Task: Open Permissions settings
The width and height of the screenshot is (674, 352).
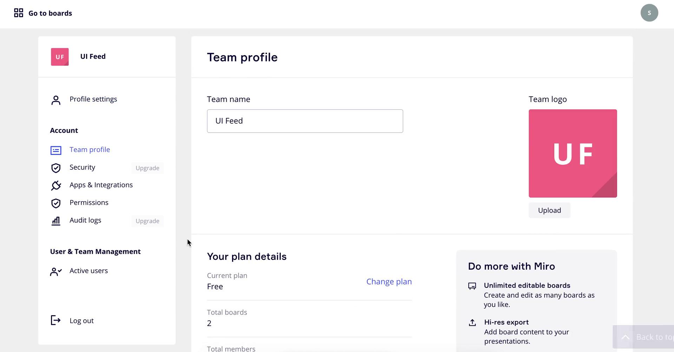Action: coord(89,203)
